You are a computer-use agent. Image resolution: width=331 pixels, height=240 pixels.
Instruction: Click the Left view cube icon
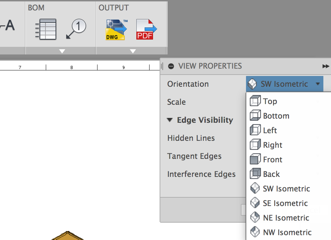click(x=255, y=130)
